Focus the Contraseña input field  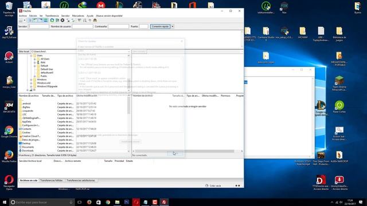click(118, 26)
